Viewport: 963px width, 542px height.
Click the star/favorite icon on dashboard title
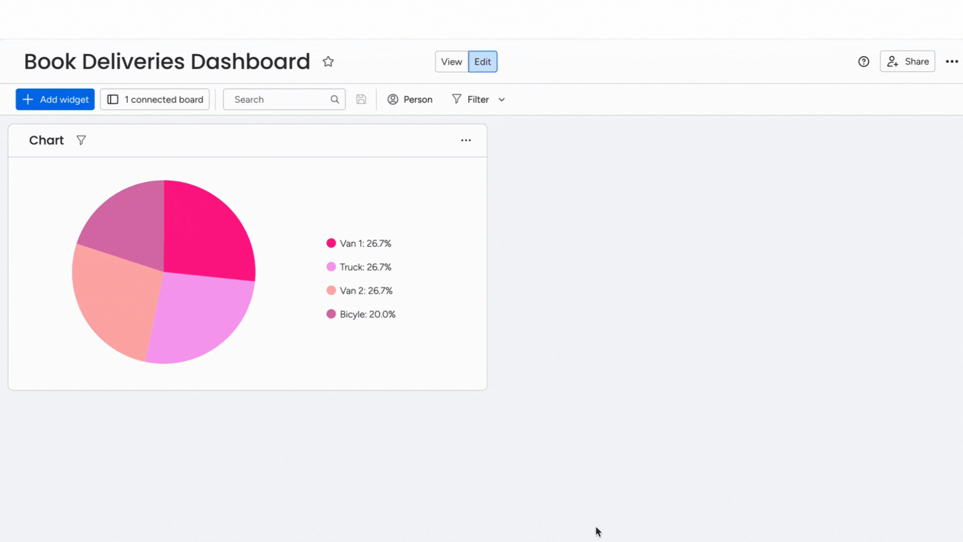tap(328, 61)
